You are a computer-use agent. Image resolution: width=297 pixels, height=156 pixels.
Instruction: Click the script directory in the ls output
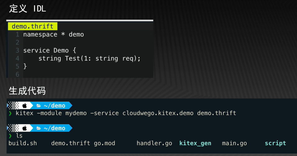pyautogui.click(x=275, y=143)
